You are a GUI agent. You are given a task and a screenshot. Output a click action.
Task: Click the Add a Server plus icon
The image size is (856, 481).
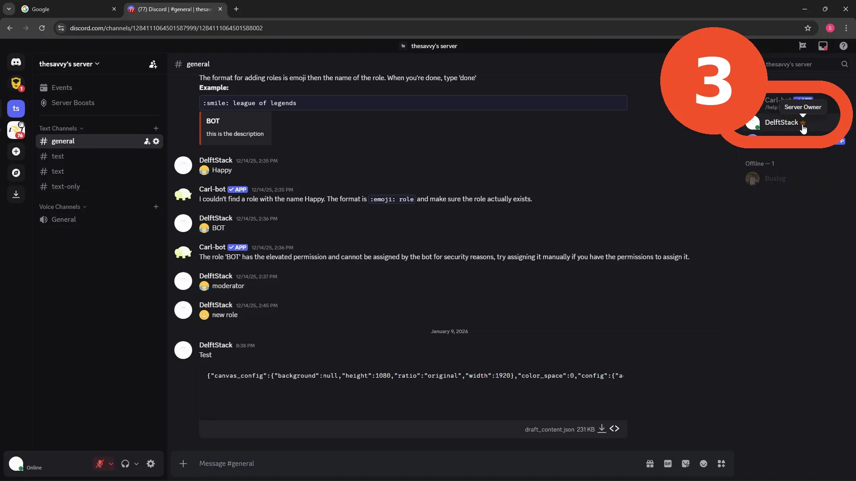pos(16,151)
